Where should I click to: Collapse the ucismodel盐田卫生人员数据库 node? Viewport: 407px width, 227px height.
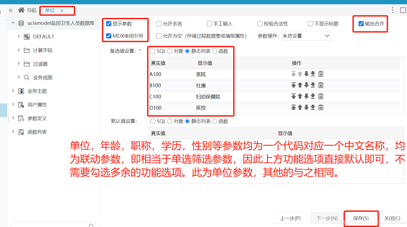pos(13,23)
